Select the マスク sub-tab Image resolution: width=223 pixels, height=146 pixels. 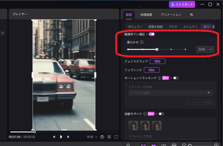tap(173, 27)
